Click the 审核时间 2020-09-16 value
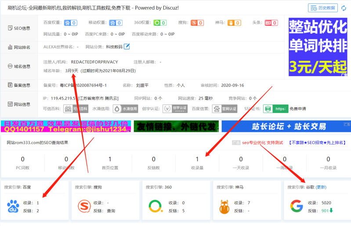Screen dimensions: 351x226 (x=232, y=85)
